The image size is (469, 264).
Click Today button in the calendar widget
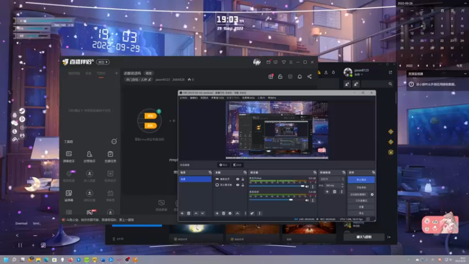click(x=459, y=66)
